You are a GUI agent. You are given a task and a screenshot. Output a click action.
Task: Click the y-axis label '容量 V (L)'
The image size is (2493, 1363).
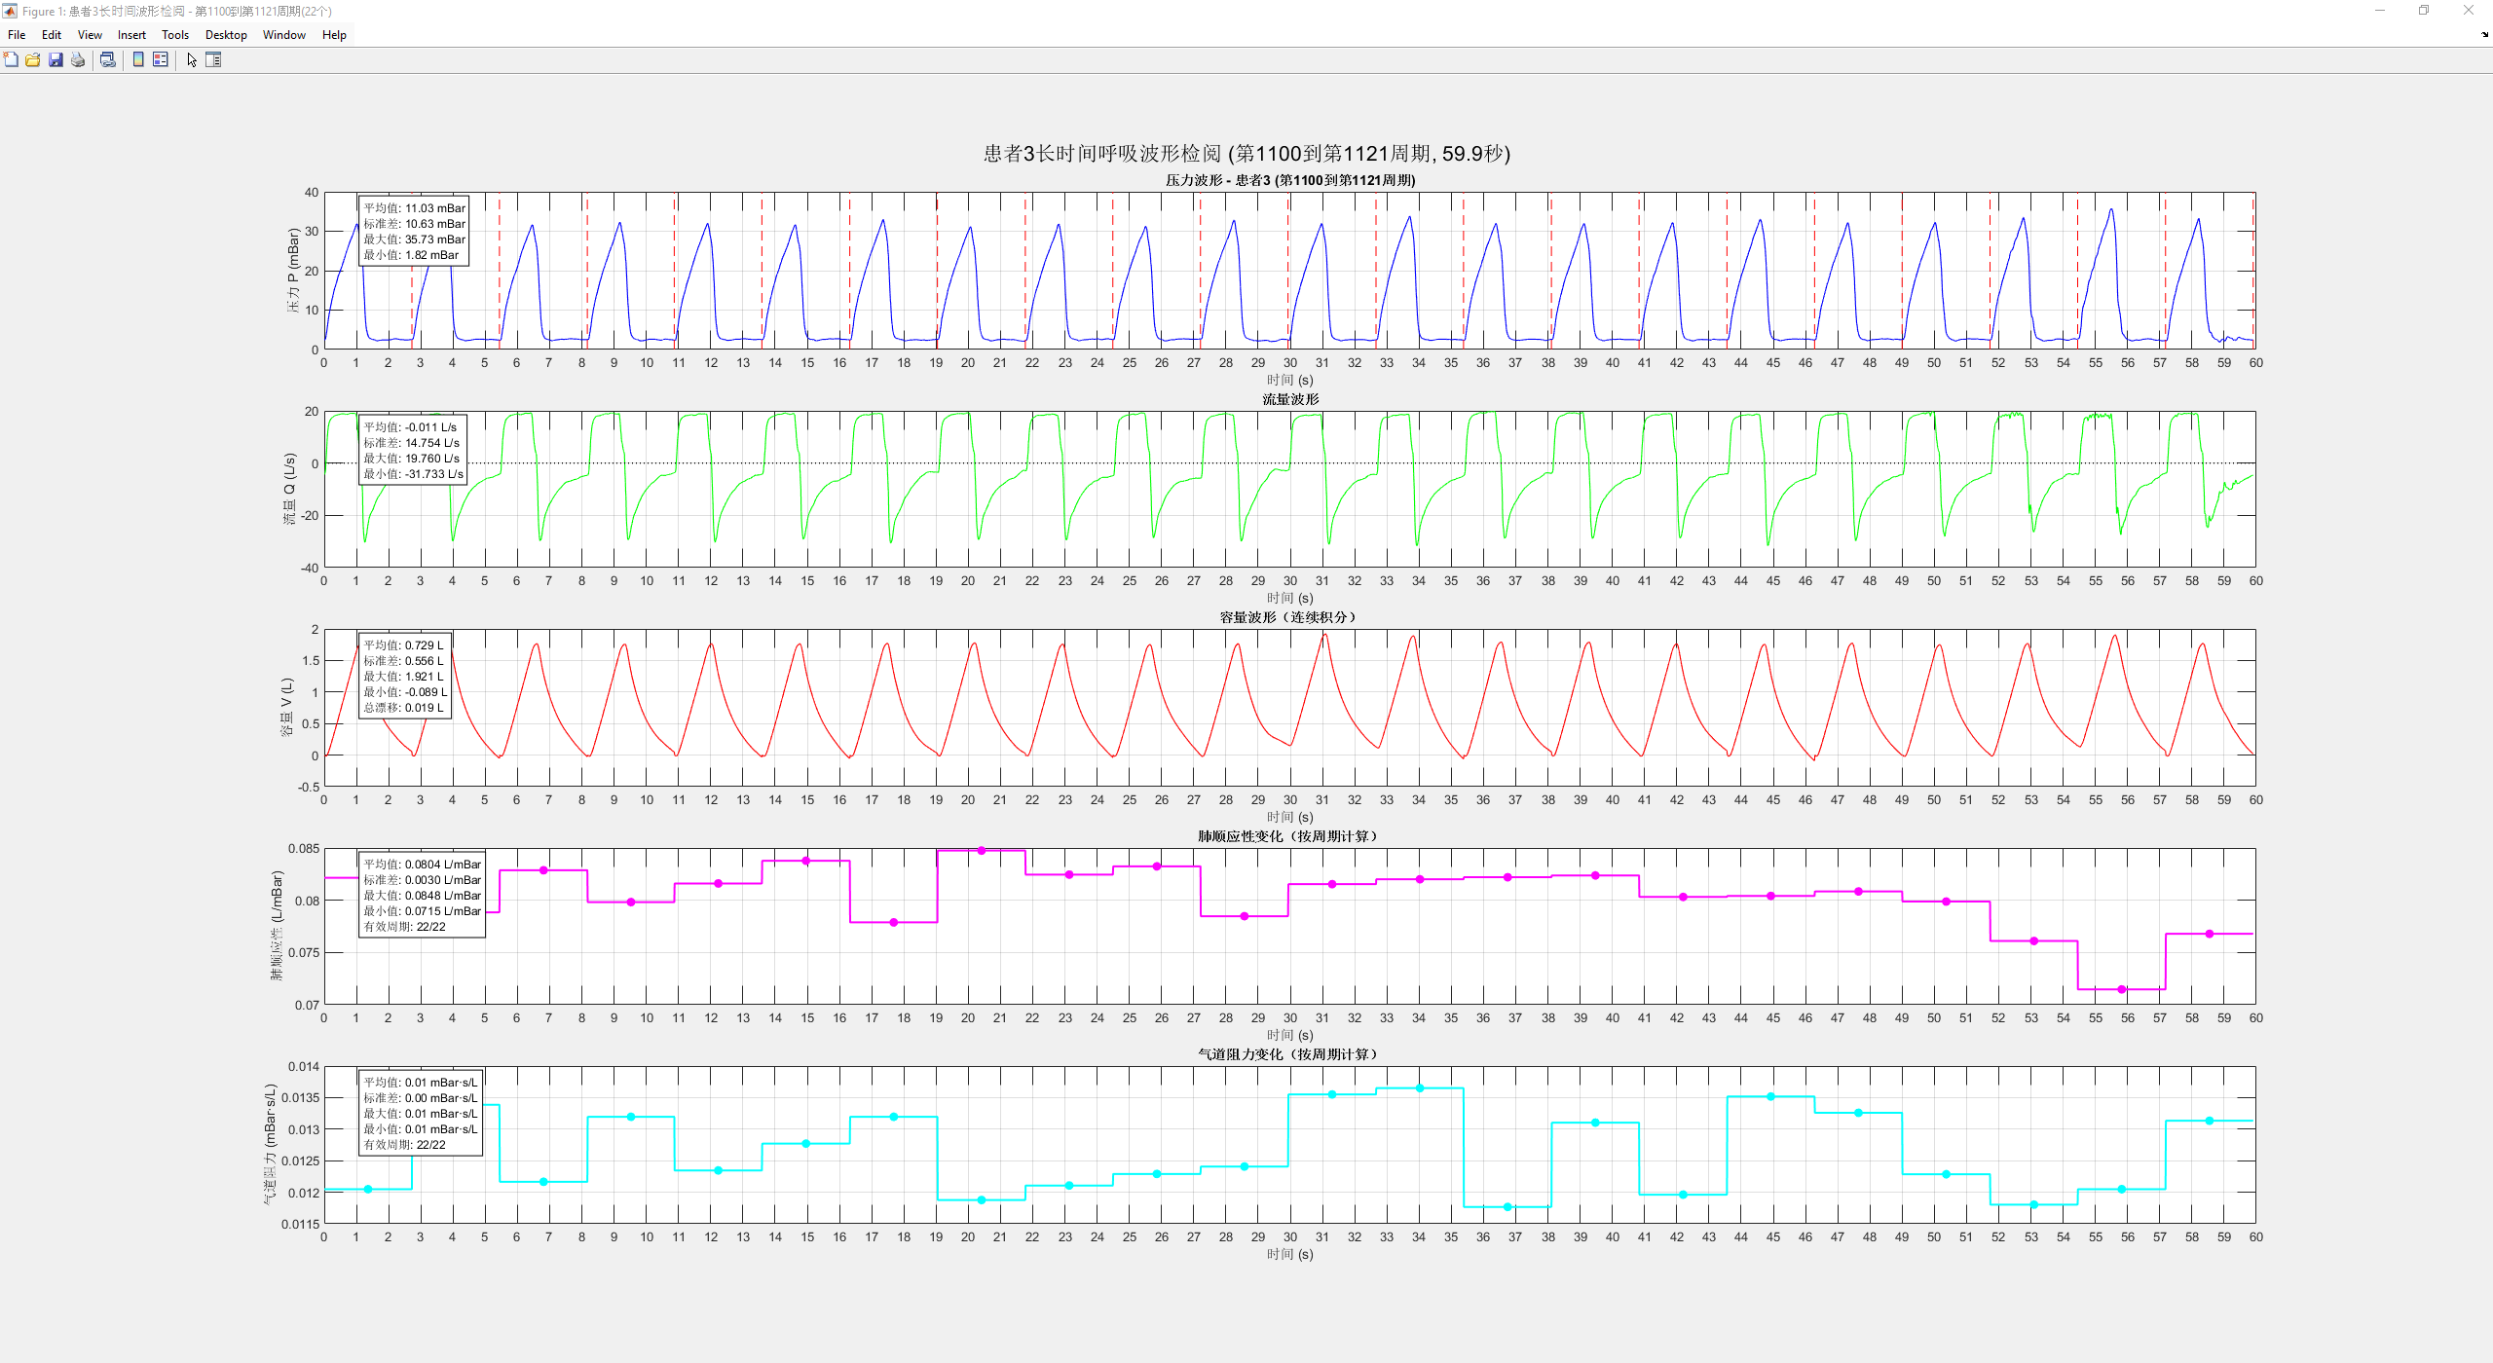[x=286, y=708]
